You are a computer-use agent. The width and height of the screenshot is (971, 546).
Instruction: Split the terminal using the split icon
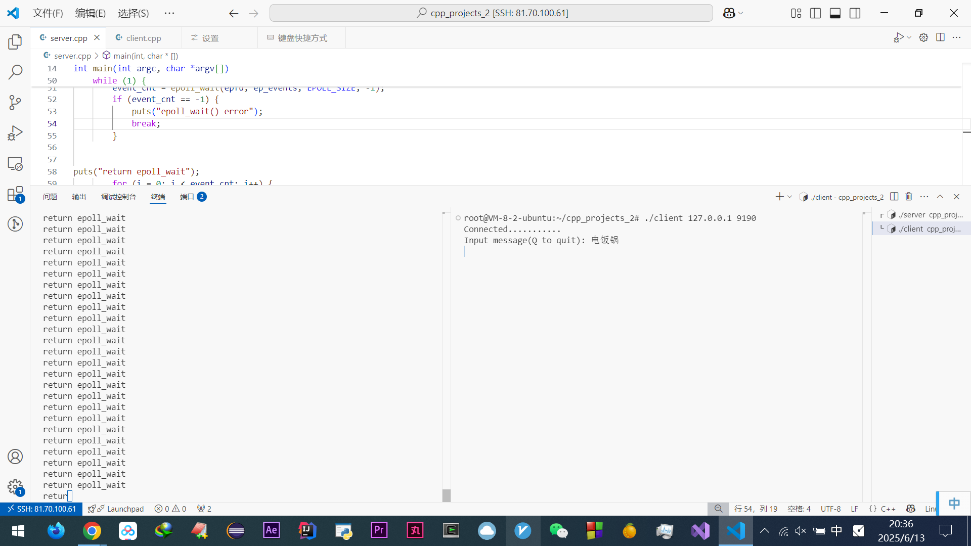(x=894, y=197)
